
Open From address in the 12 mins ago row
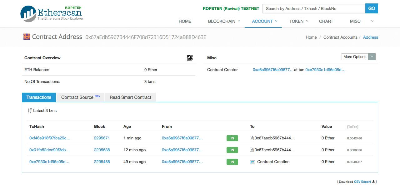pyautogui.click(x=182, y=150)
